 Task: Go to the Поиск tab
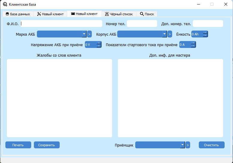point(147,14)
